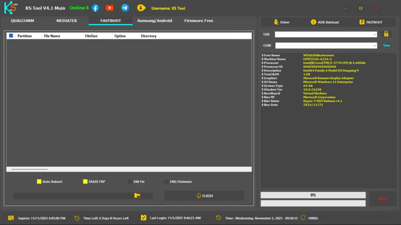Image resolution: width=401 pixels, height=225 pixels.
Task: Click the 0% progress bar
Action: pyautogui.click(x=313, y=195)
